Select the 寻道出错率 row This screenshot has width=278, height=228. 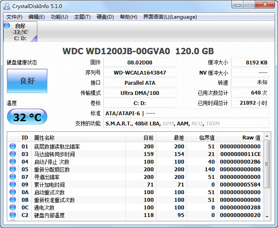click(136, 177)
